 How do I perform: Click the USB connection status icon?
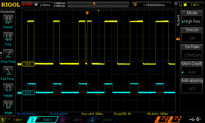pyautogui.click(x=192, y=119)
